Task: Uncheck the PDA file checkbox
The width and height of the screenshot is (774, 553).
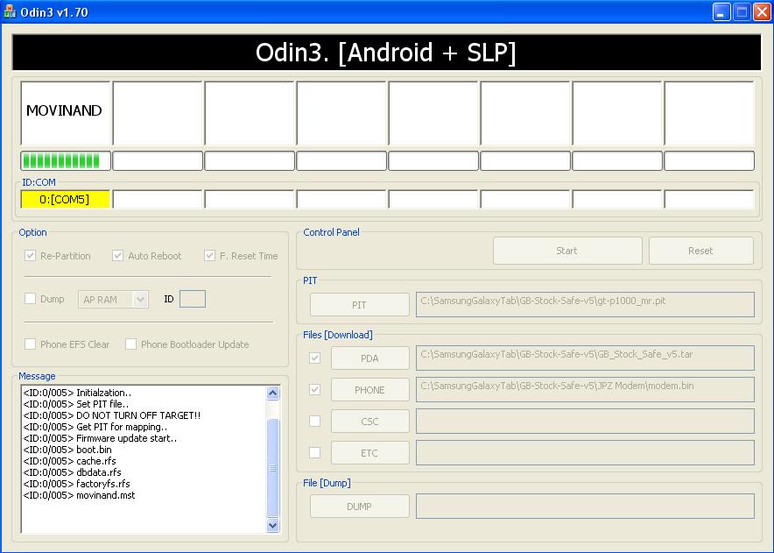Action: 314,358
